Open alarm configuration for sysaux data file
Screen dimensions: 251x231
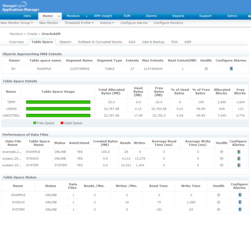tap(239, 158)
